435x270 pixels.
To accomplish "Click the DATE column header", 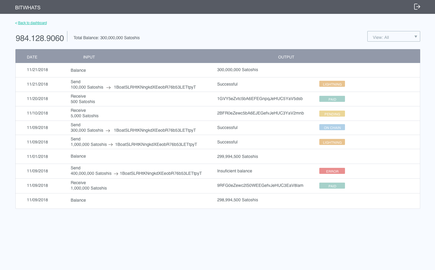I will click(32, 57).
